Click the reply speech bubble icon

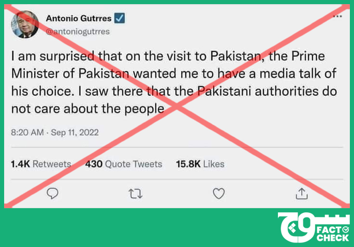[52, 194]
